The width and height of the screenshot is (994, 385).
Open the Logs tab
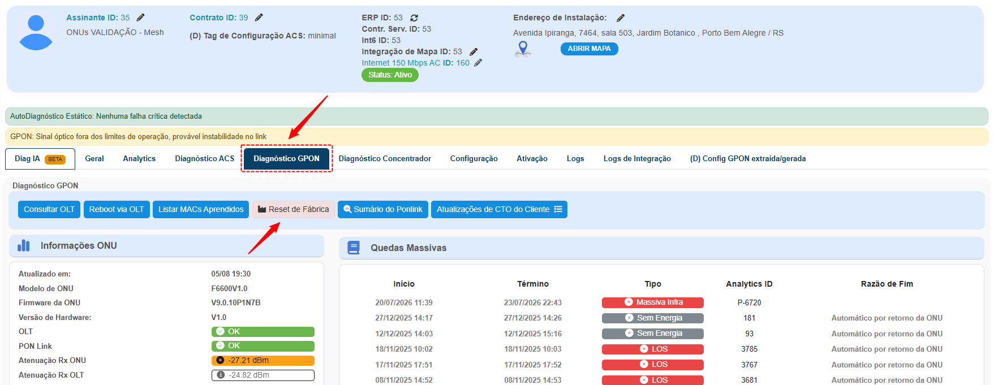click(575, 159)
